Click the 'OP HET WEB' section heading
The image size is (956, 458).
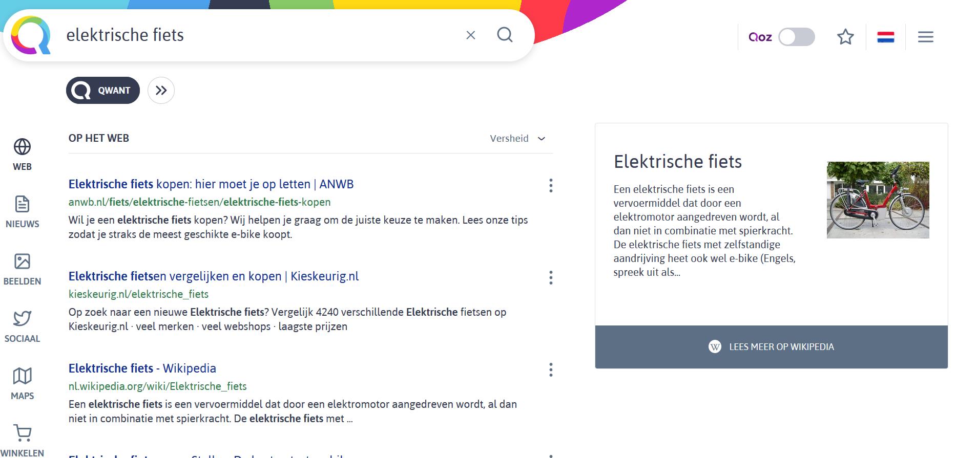99,138
